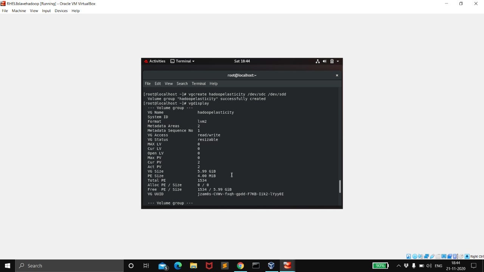Open VirtualBox Machine menu

click(19, 11)
